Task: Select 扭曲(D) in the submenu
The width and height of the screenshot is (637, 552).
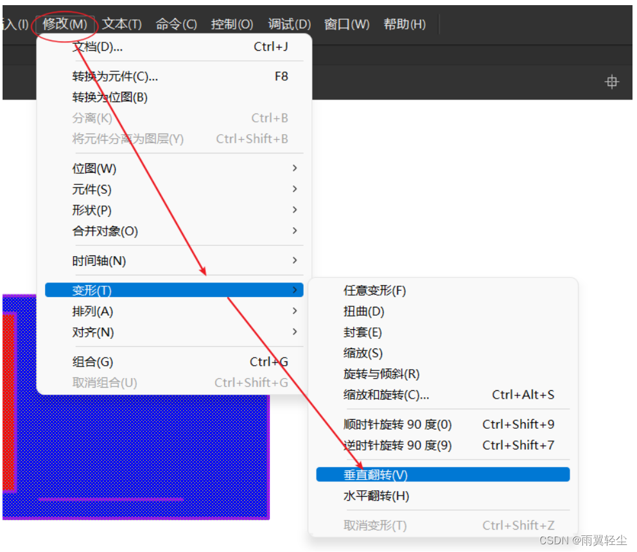Action: (x=443, y=311)
